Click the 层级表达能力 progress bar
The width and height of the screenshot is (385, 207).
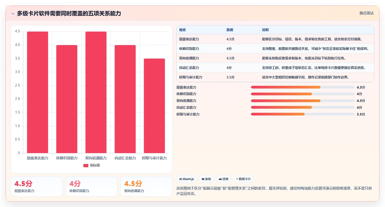point(303,87)
